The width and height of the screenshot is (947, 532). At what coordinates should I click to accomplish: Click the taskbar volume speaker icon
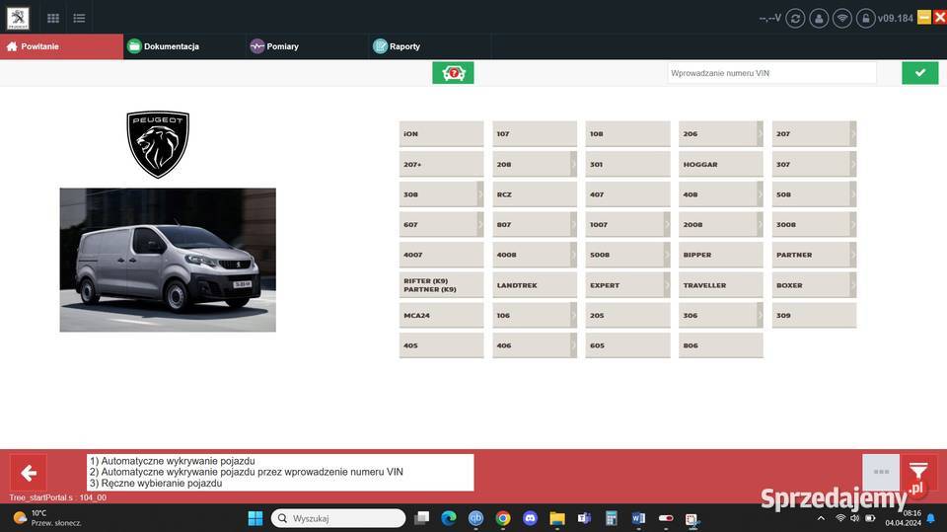854,518
